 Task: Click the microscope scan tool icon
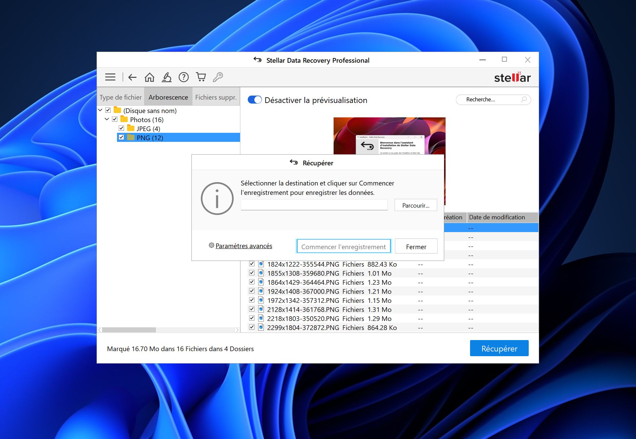click(167, 77)
